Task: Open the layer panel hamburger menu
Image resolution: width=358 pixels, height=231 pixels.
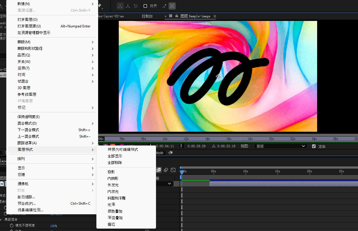Action: [x=215, y=16]
